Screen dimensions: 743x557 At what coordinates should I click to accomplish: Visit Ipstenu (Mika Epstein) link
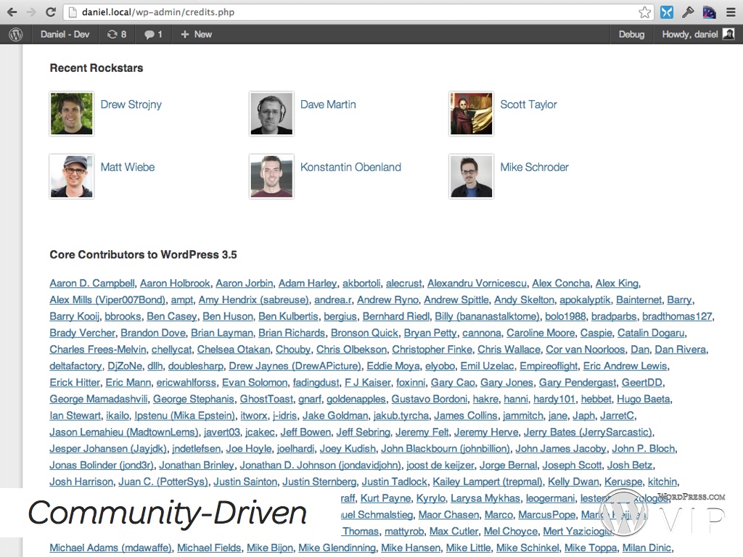pyautogui.click(x=185, y=416)
